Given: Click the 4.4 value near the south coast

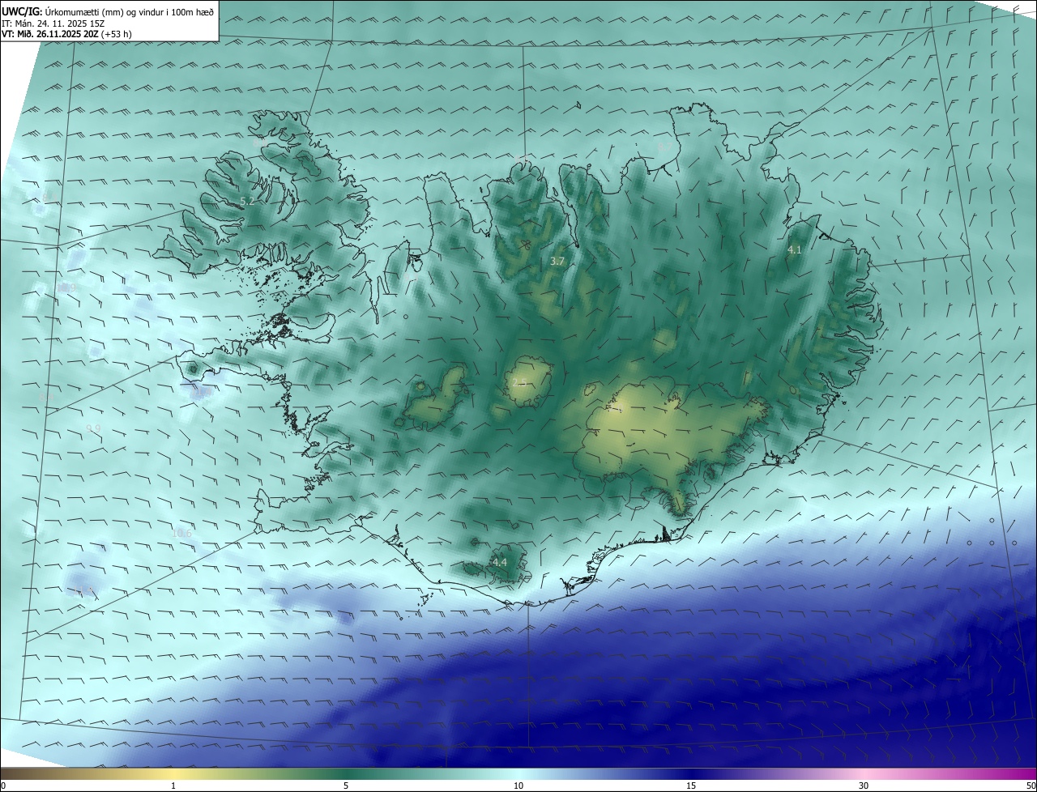Looking at the screenshot, I should (x=500, y=562).
